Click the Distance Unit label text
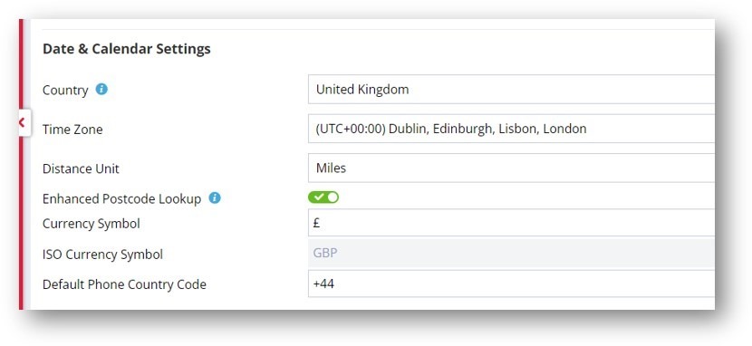Screen dimensions: 752x346 point(81,168)
